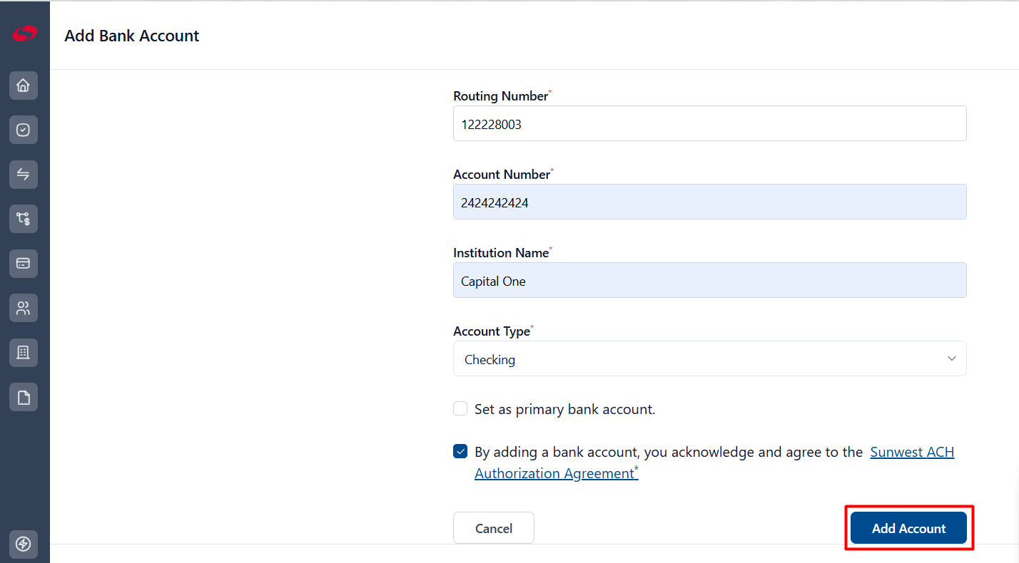Open the Account Type dropdown
The image size is (1019, 563).
pyautogui.click(x=710, y=358)
